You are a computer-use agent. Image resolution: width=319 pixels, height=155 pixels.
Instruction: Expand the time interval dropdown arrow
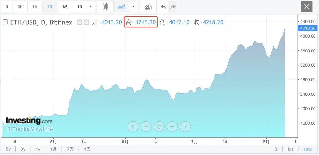pyautogui.click(x=91, y=6)
